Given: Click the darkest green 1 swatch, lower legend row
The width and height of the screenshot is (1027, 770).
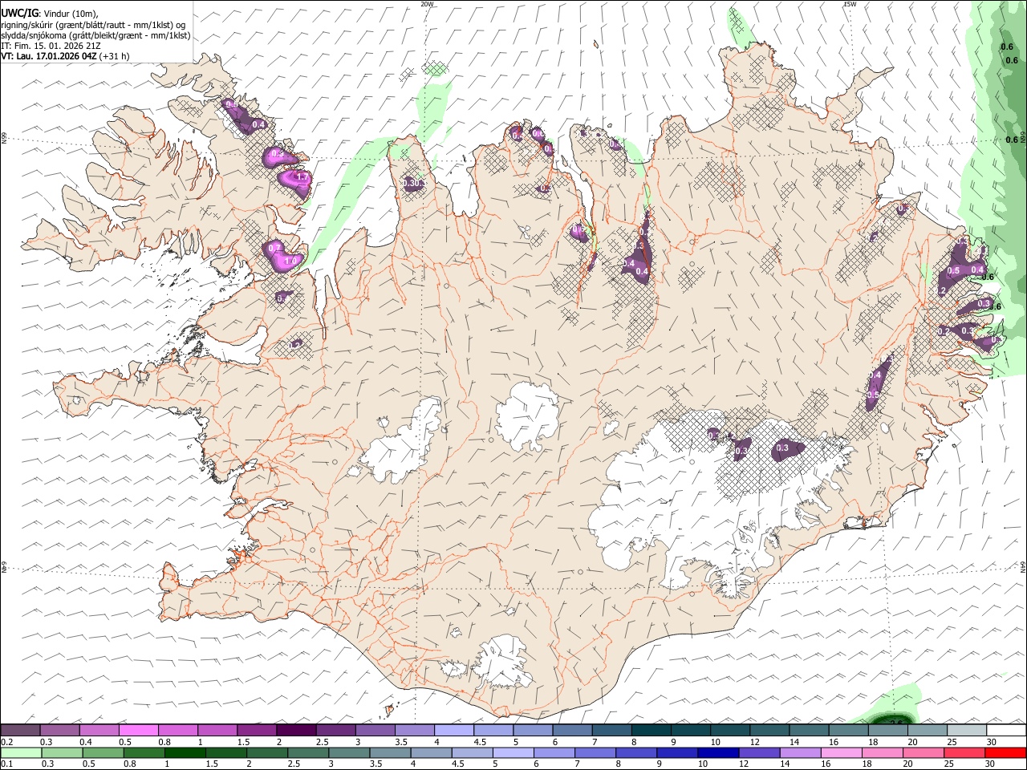Looking at the screenshot, I should (x=185, y=752).
